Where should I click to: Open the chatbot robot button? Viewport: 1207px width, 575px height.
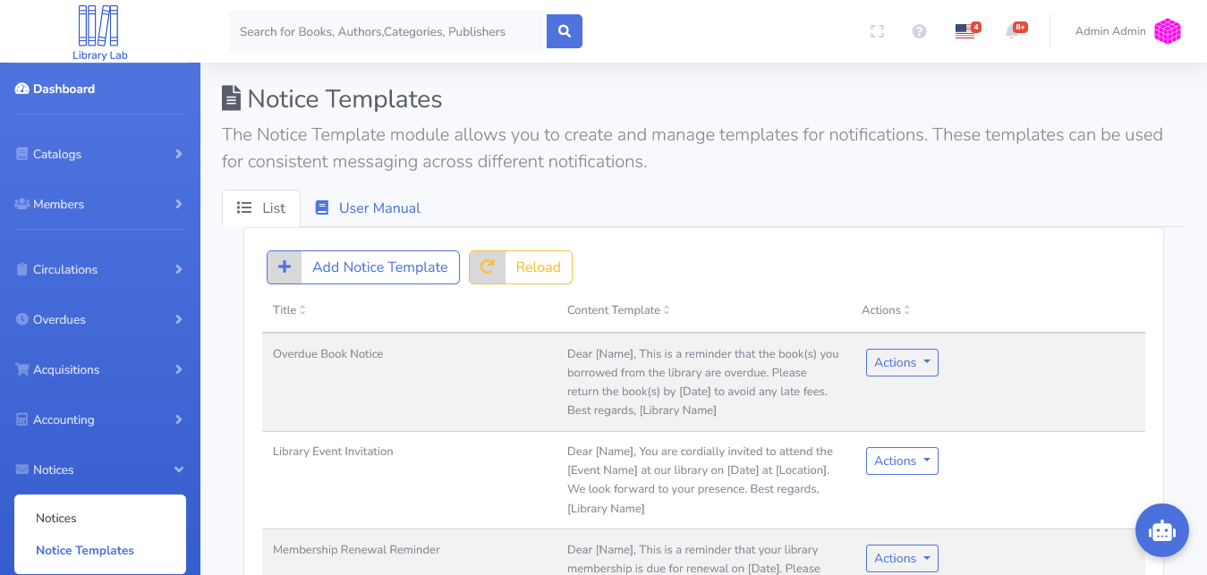(x=1161, y=530)
